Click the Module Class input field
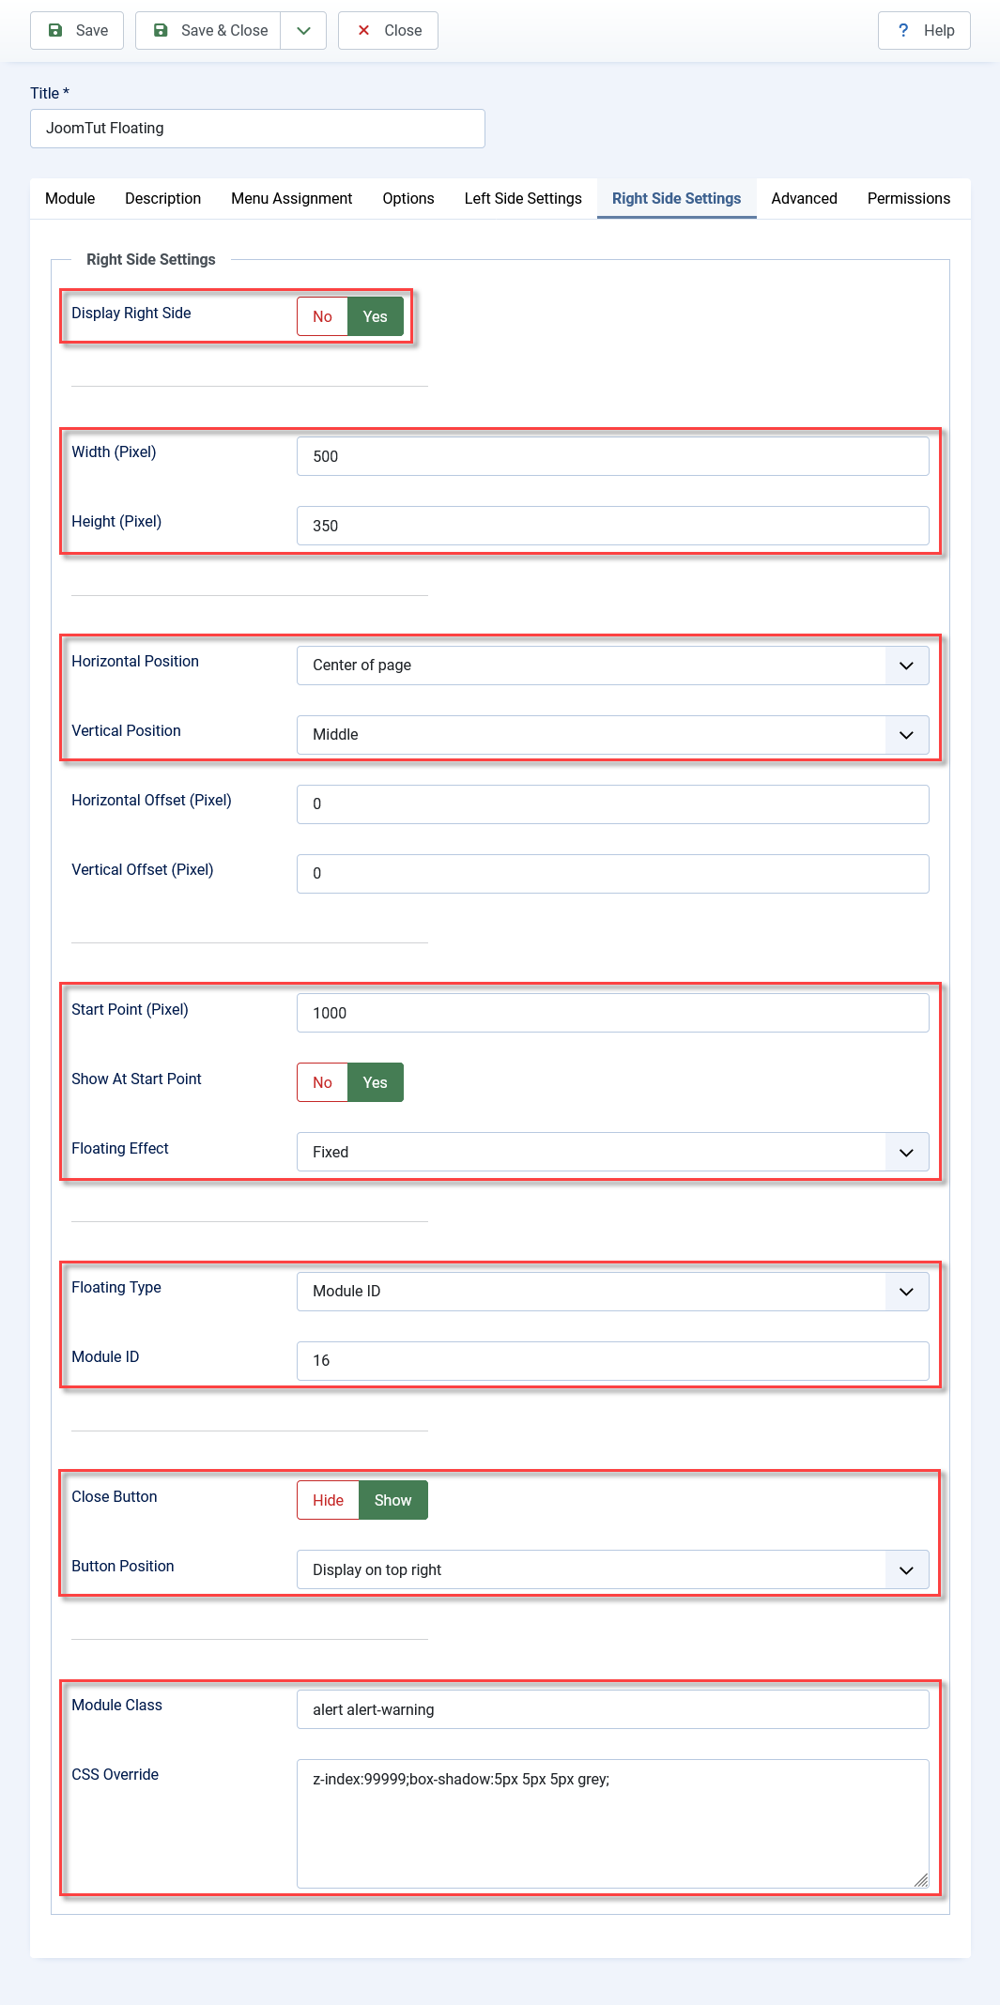This screenshot has width=1000, height=2005. 613,1709
